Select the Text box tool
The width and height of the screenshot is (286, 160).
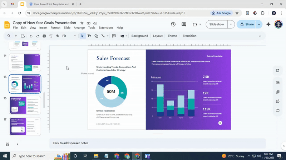(x=89, y=36)
